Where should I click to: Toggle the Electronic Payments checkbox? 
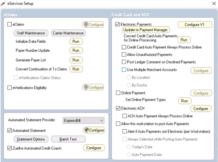pyautogui.click(x=118, y=24)
